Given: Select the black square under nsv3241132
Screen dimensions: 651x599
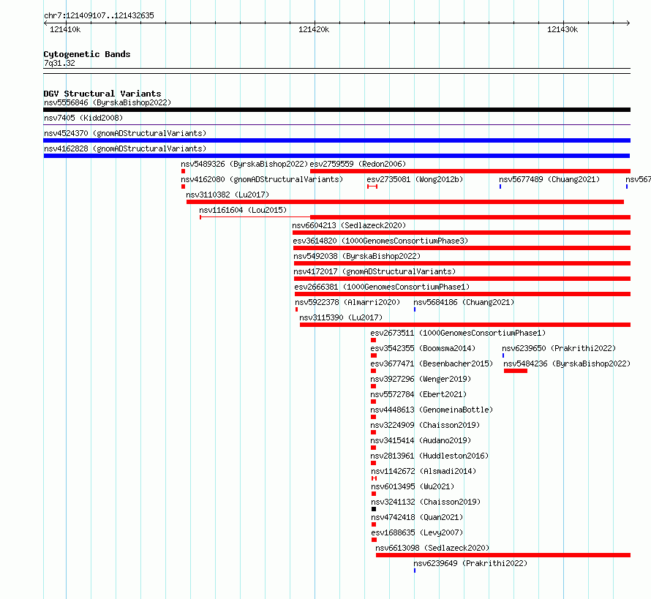Looking at the screenshot, I should [374, 509].
